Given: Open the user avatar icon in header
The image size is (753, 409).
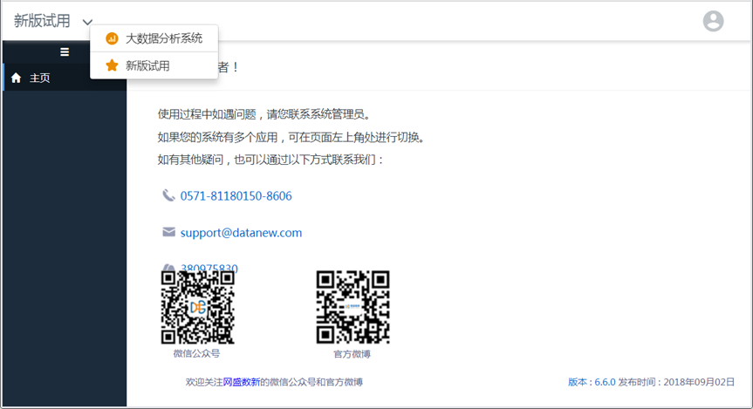Looking at the screenshot, I should (x=713, y=21).
